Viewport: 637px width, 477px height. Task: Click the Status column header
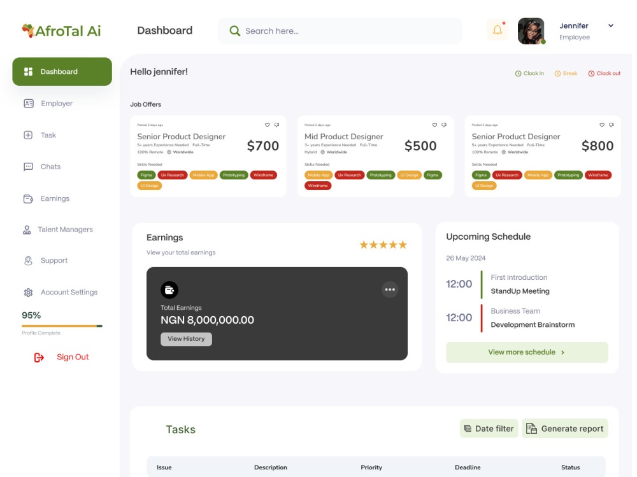tap(570, 467)
